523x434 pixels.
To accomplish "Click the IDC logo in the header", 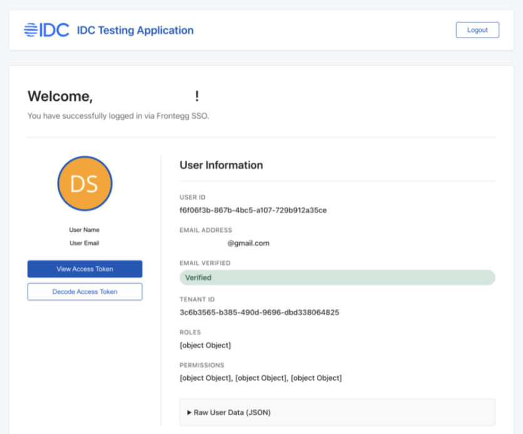I will (x=46, y=30).
